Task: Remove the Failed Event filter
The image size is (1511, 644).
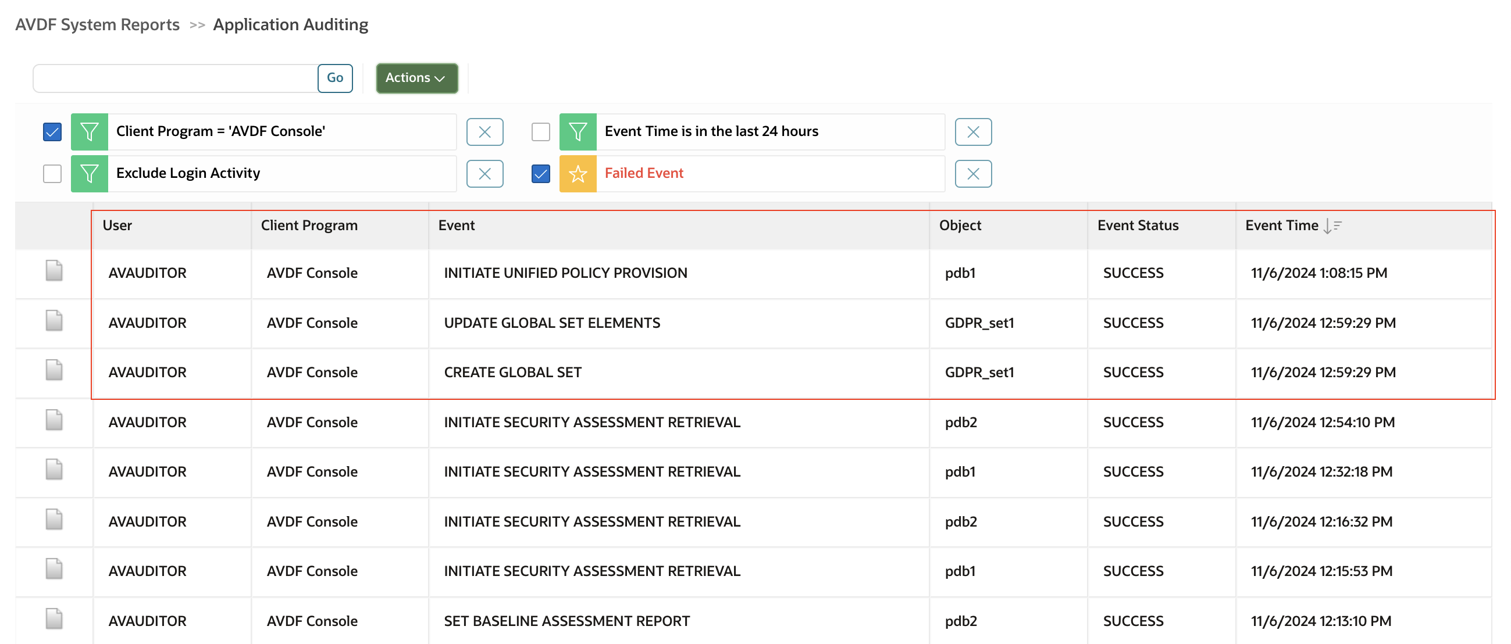Action: click(972, 173)
